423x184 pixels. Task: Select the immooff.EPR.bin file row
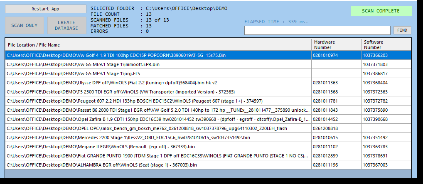coord(83,64)
